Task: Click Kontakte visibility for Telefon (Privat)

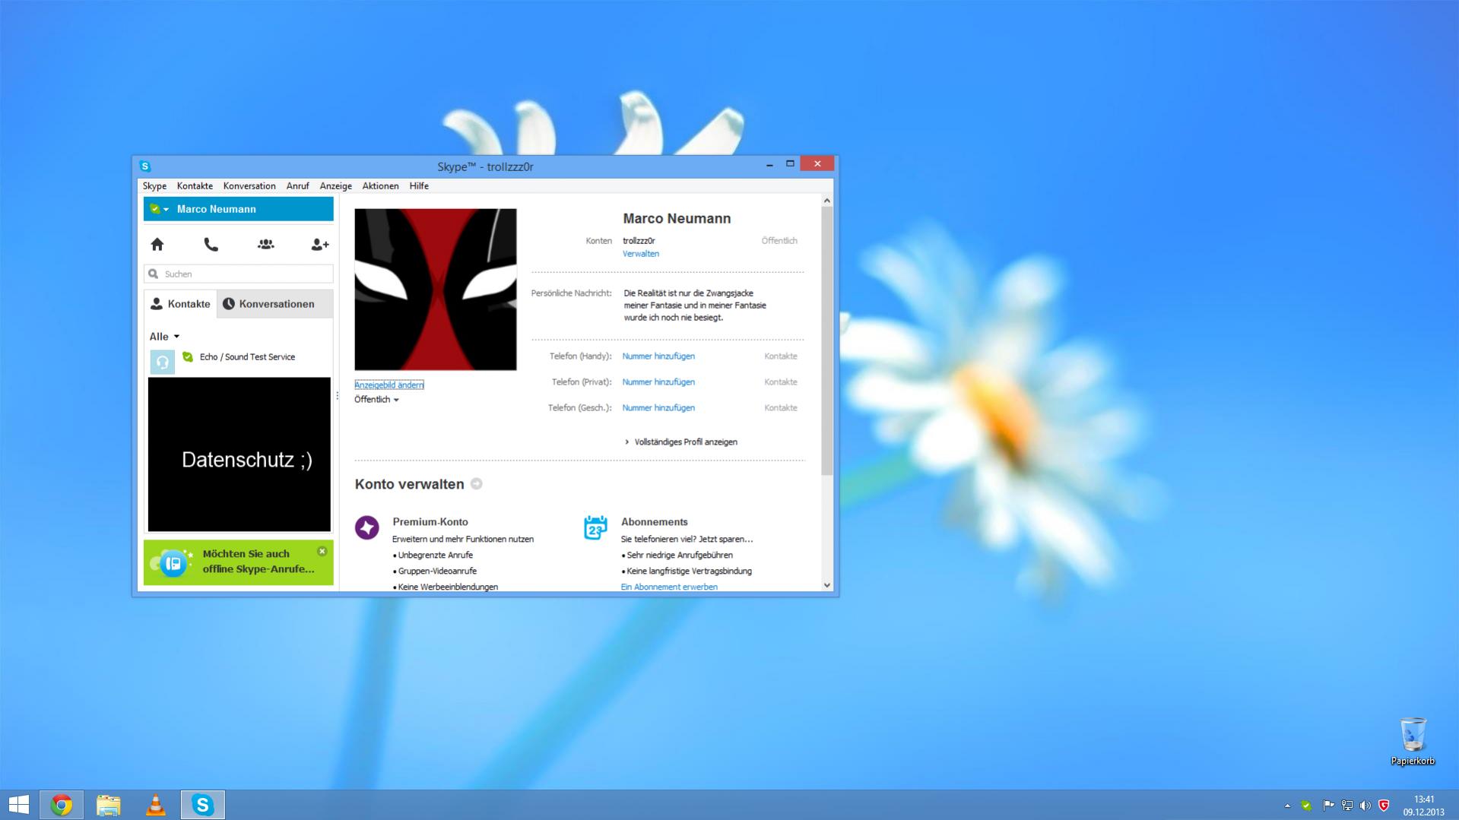Action: 781,382
